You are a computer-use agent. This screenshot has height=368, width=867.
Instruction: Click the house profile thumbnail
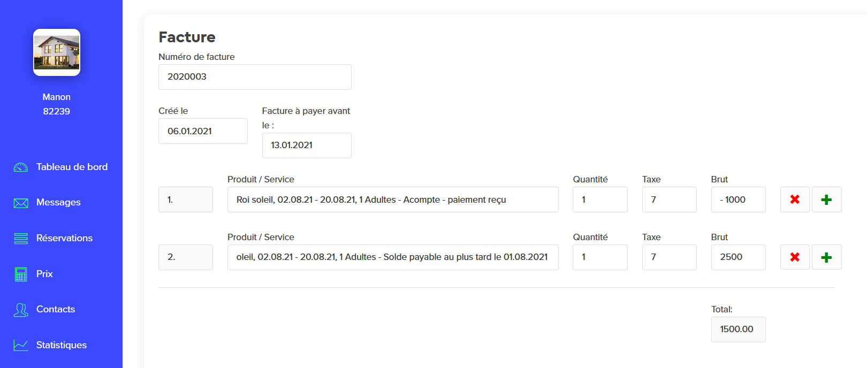[x=57, y=52]
